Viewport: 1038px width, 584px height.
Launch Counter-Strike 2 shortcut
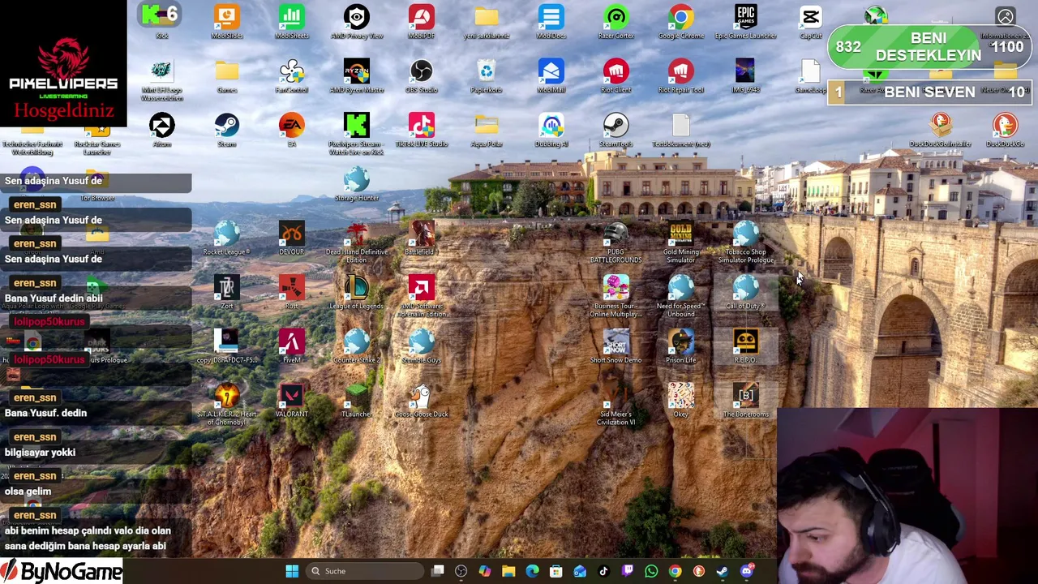tap(356, 348)
